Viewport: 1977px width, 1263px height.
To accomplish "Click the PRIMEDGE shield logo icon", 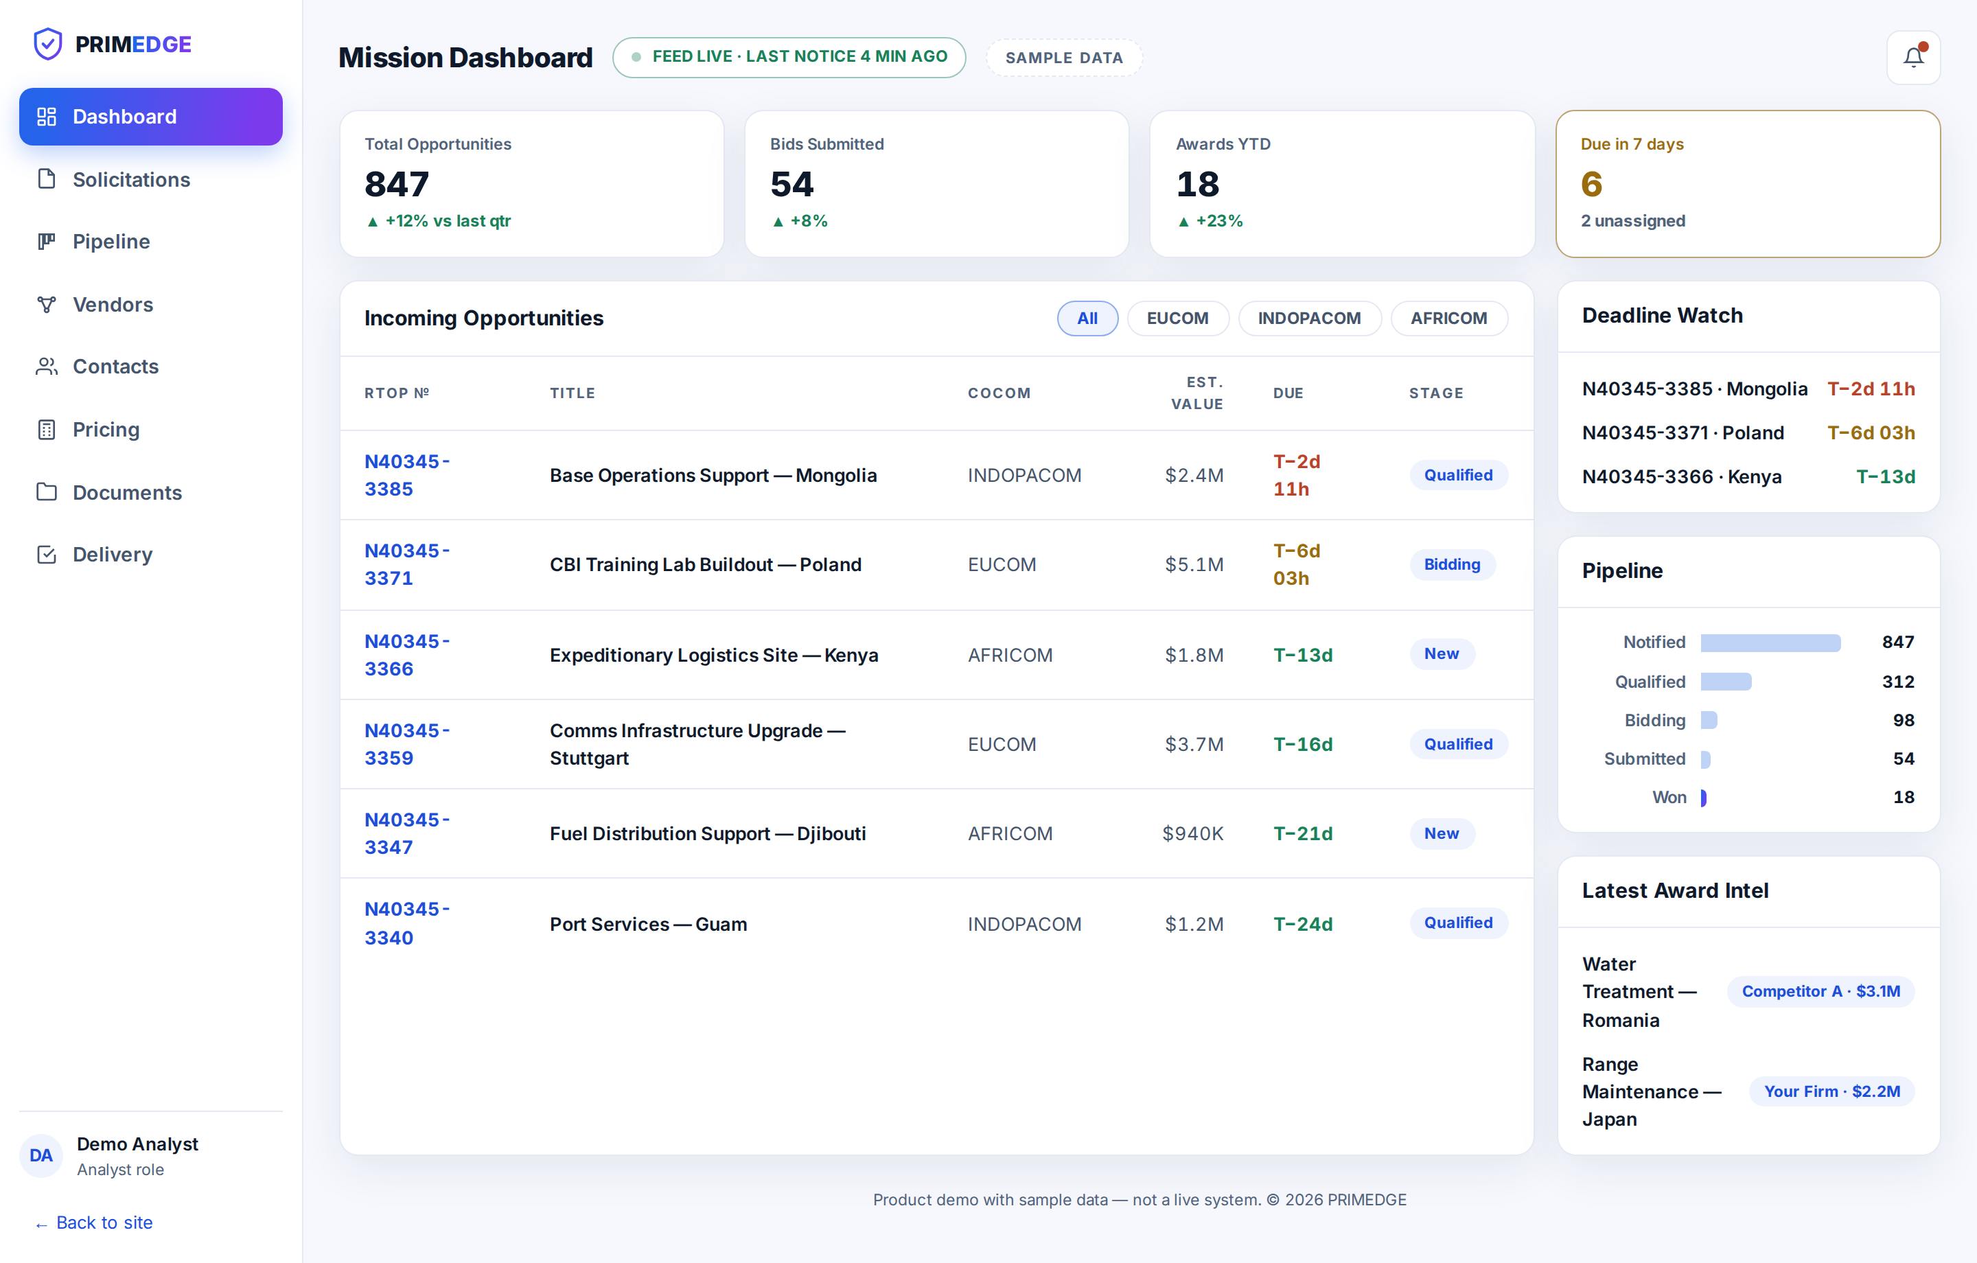I will [47, 45].
